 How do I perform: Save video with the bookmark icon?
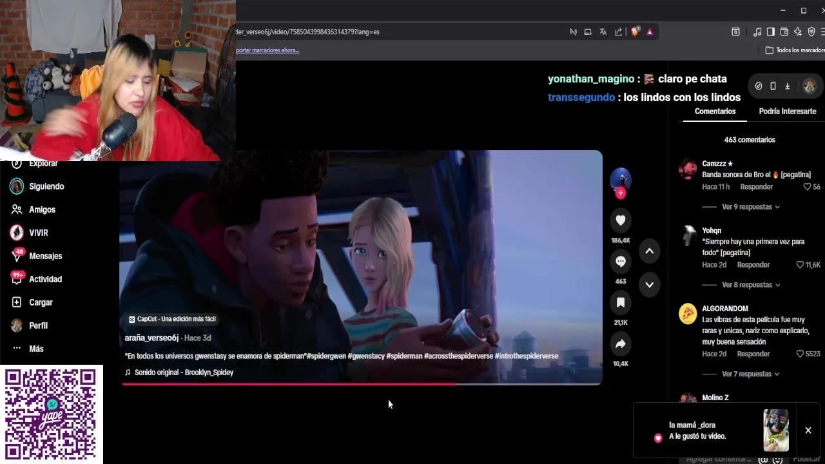coord(621,302)
